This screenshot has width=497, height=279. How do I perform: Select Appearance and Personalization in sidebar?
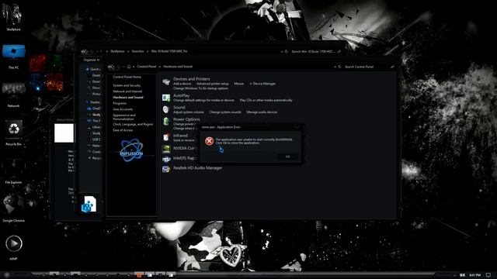pos(124,117)
